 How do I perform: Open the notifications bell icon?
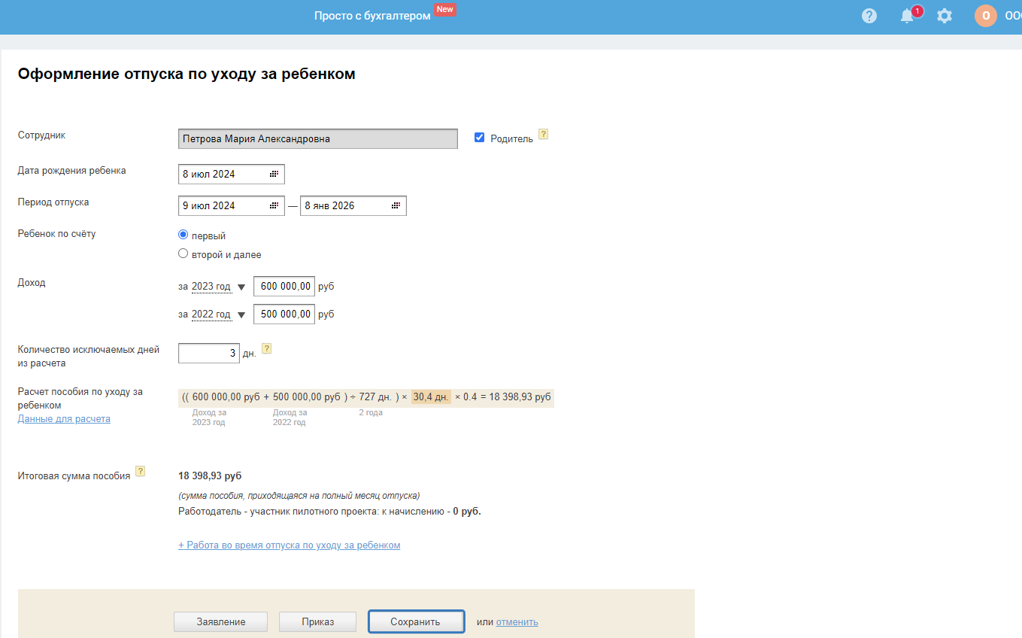tap(907, 16)
